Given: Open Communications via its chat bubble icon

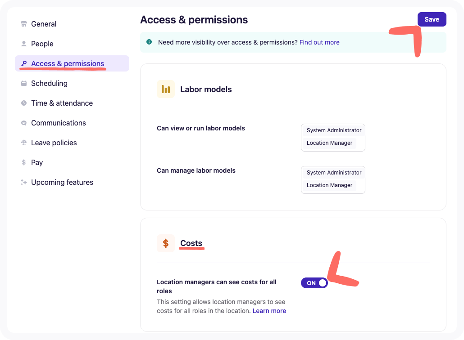Looking at the screenshot, I should click(23, 123).
